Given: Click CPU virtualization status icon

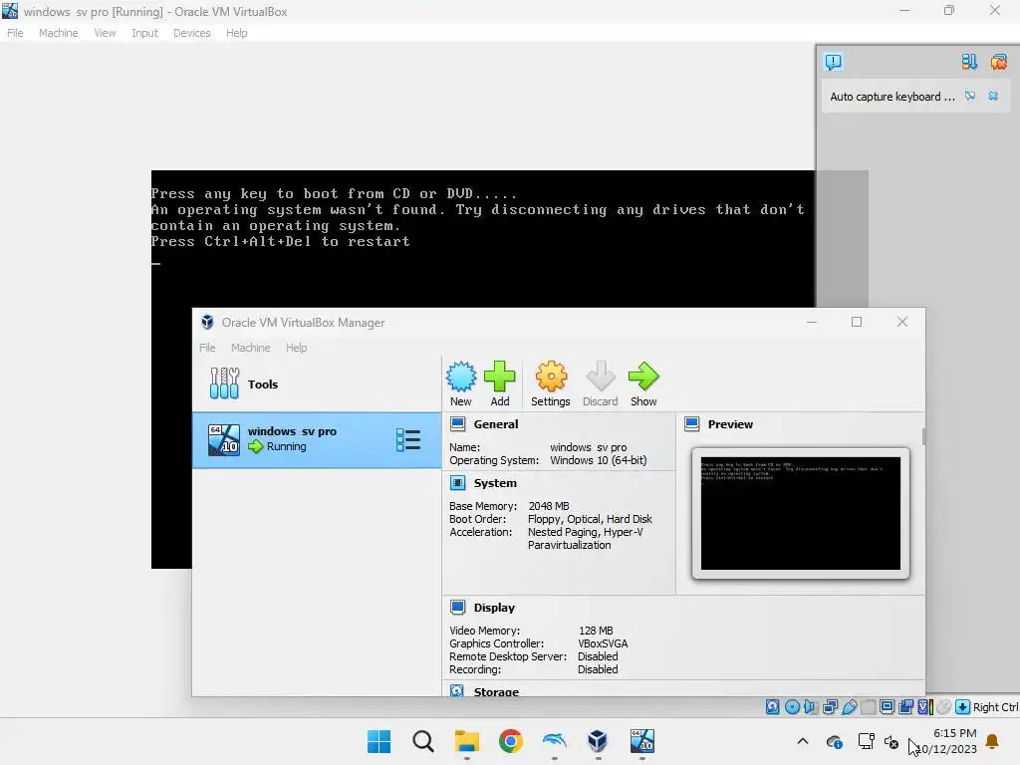Looking at the screenshot, I should coord(925,706).
